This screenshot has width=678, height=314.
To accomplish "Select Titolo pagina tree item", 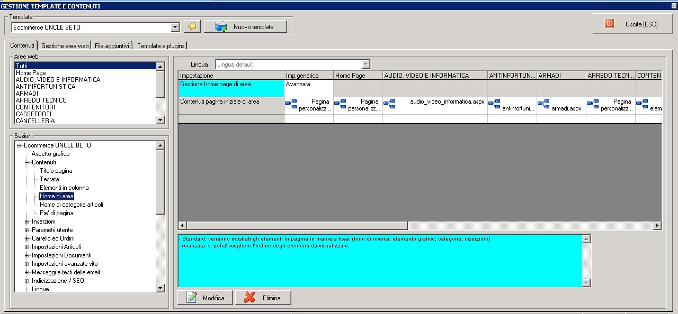I will click(x=56, y=171).
